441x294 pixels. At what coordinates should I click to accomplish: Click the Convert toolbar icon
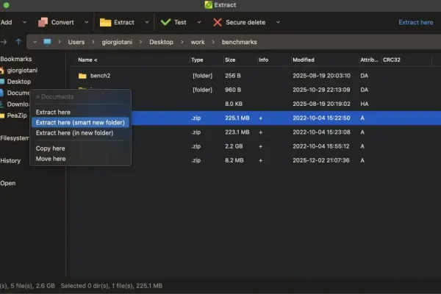coord(43,22)
